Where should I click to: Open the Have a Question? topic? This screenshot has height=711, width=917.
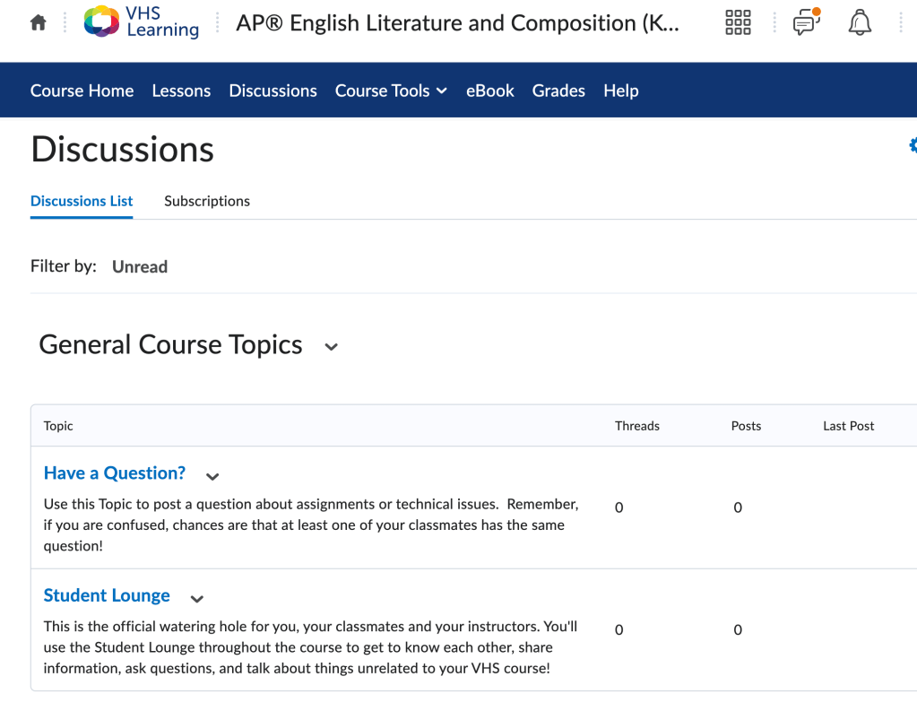(x=115, y=473)
